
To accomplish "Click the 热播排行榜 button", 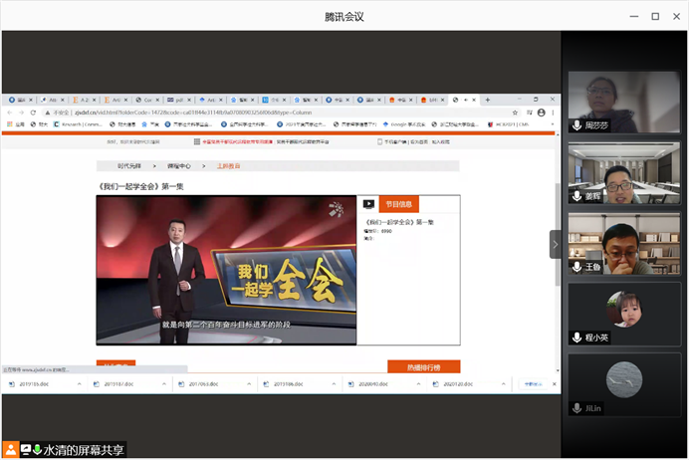I will coord(423,367).
